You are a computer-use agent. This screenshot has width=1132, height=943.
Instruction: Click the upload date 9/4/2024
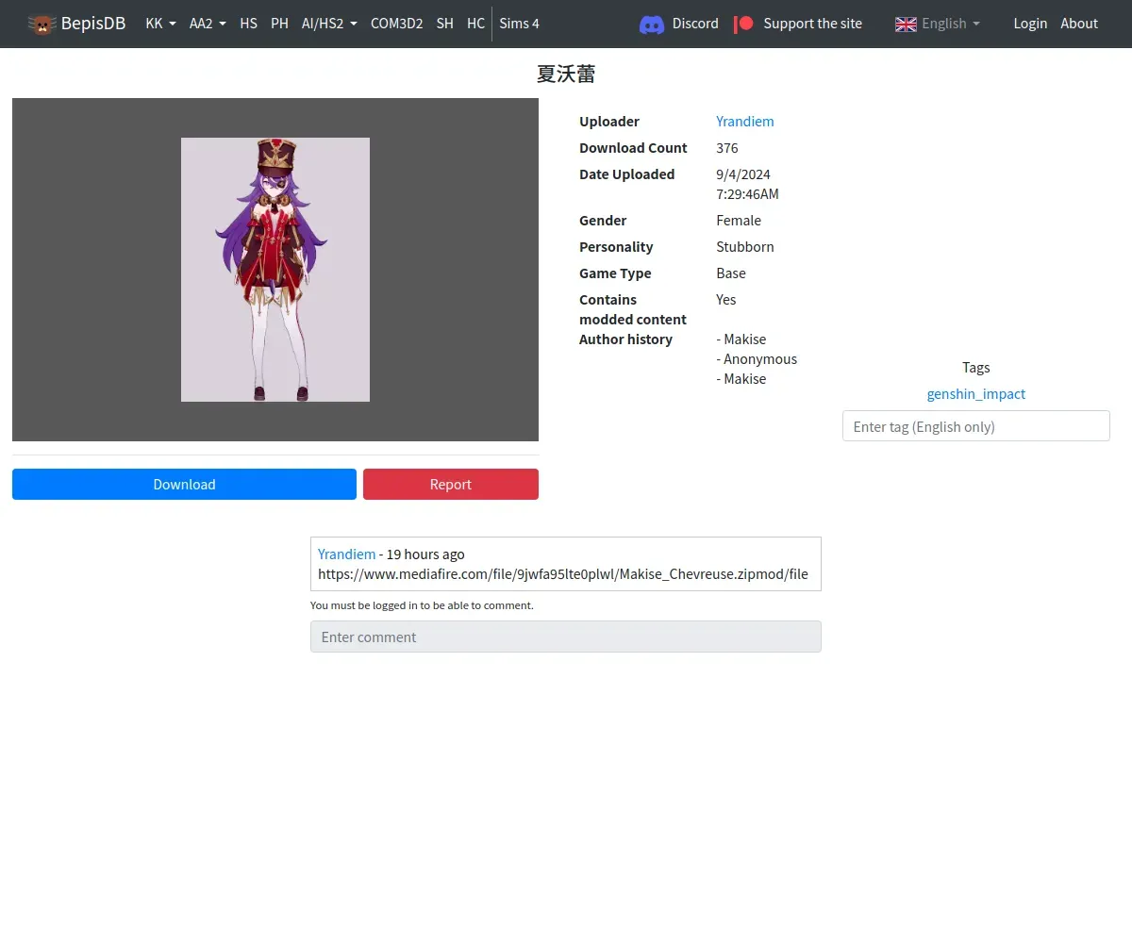(743, 174)
